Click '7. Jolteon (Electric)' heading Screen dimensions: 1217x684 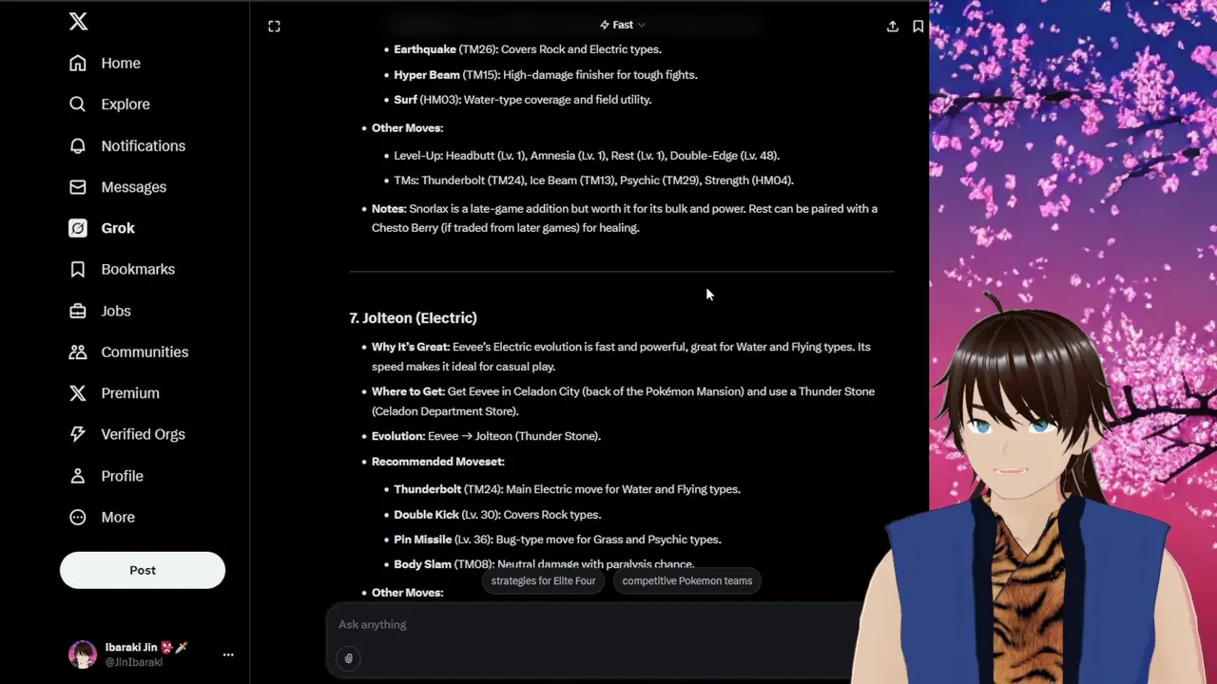click(x=413, y=318)
